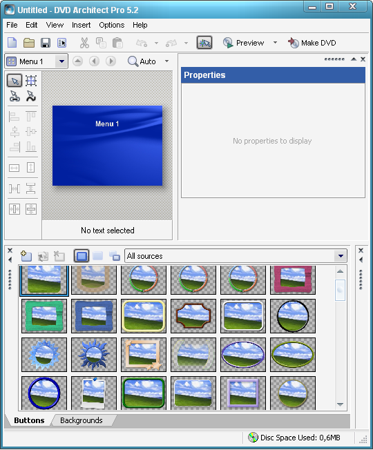The height and width of the screenshot is (450, 373).
Task: Save the project with the floppy disk icon
Action: [46, 43]
